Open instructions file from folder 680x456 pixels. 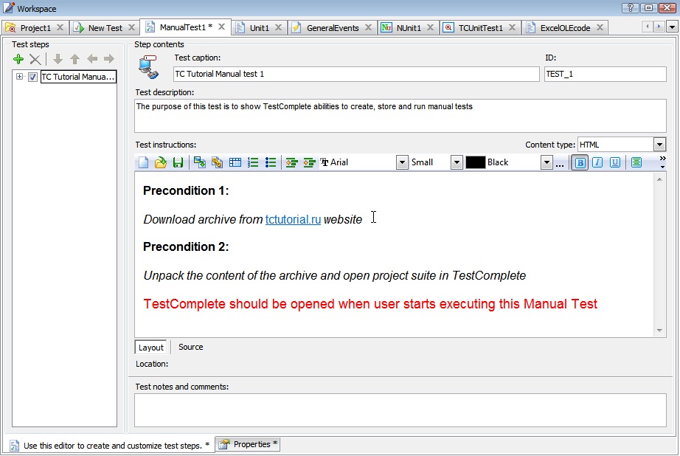click(x=161, y=163)
